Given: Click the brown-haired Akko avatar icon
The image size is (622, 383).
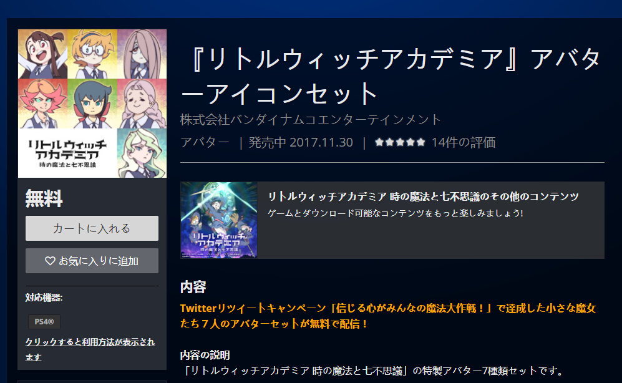Looking at the screenshot, I should pos(42,54).
